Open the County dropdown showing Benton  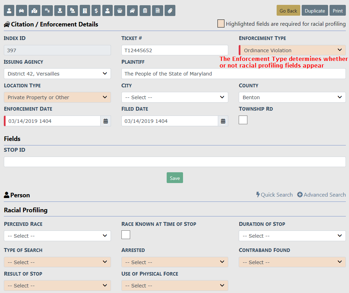pos(292,97)
